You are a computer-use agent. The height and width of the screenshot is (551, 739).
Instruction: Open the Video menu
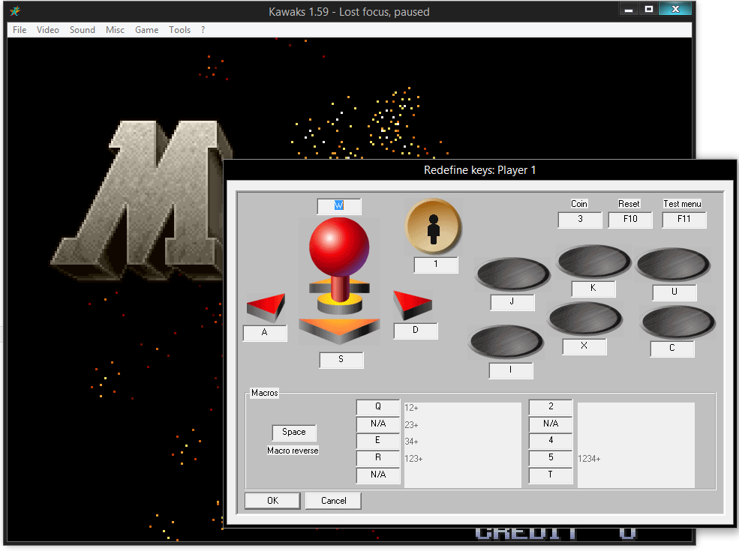(48, 30)
